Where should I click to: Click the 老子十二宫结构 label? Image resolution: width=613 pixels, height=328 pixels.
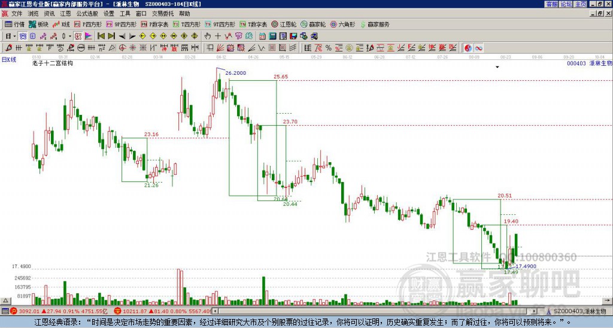tap(53, 63)
